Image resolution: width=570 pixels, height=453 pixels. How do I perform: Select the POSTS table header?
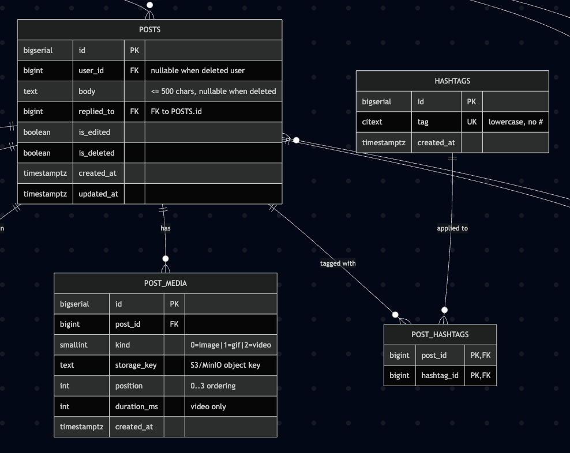(x=150, y=29)
